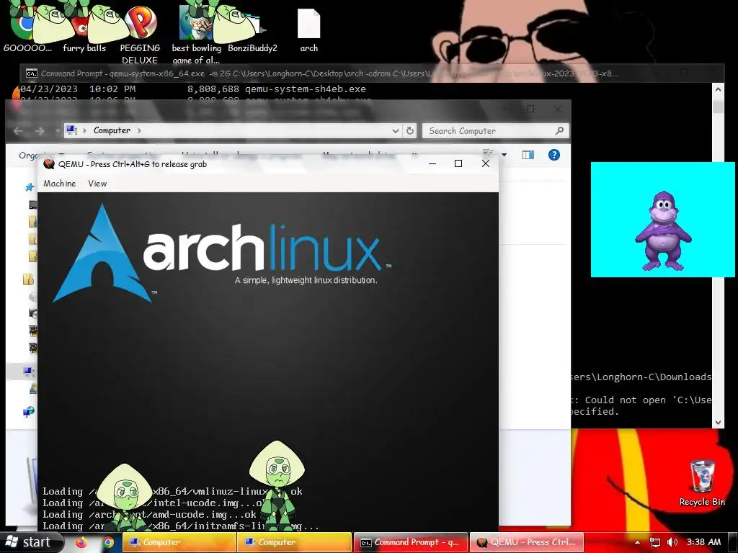Screen dimensions: 738x553
Task: Open address bar history dropdown in Explorer
Action: point(396,131)
